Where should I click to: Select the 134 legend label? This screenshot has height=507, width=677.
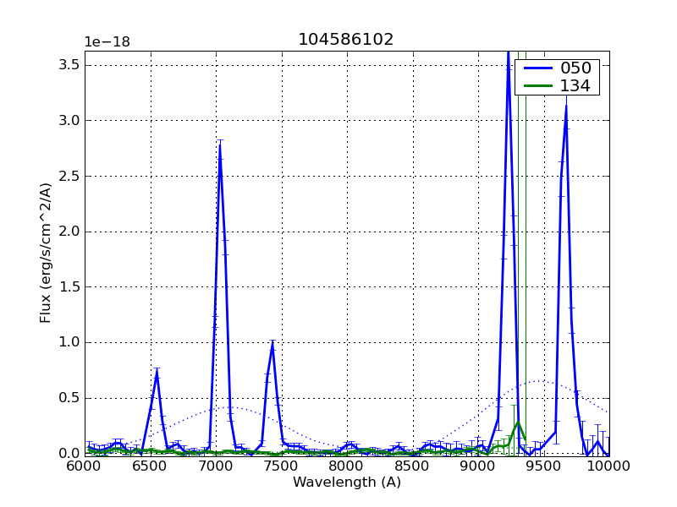(x=575, y=85)
